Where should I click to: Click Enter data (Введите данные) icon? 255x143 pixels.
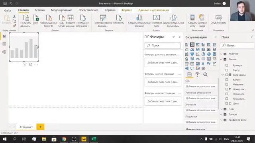[71, 21]
